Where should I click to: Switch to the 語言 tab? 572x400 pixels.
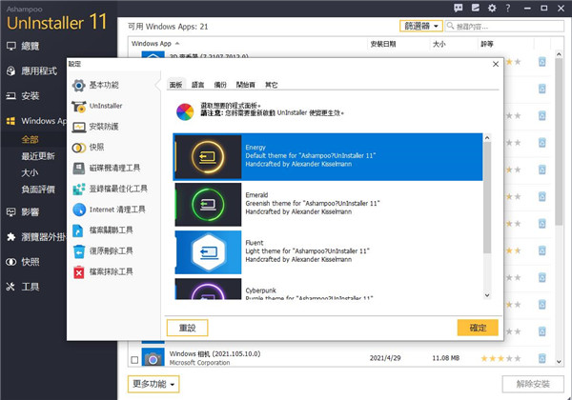coord(197,85)
